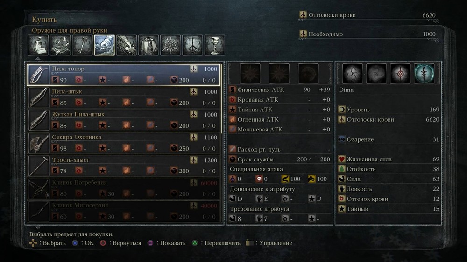Select the right-hand weapons category icon
This screenshot has width=467, height=262.
104,45
